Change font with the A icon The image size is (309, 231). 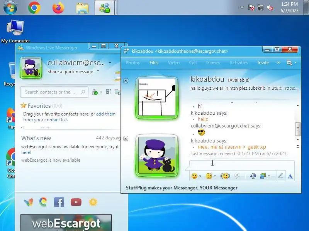[290, 176]
